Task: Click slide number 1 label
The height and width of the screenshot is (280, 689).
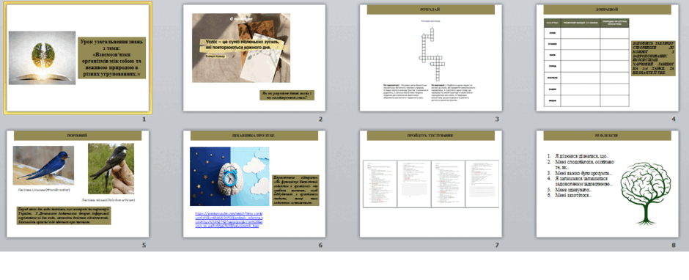Action: [144, 119]
